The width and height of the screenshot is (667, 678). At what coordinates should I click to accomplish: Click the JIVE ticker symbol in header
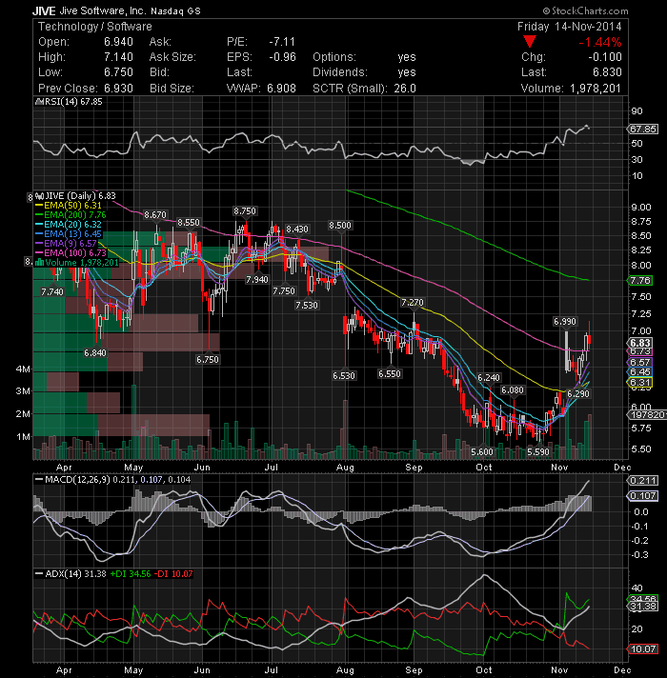[44, 10]
